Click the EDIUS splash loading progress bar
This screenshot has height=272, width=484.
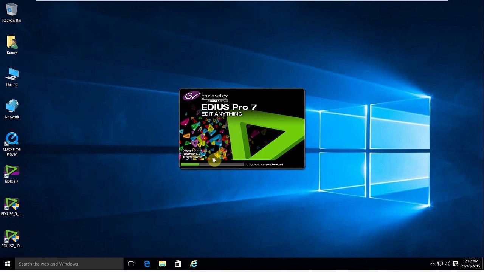point(212,164)
